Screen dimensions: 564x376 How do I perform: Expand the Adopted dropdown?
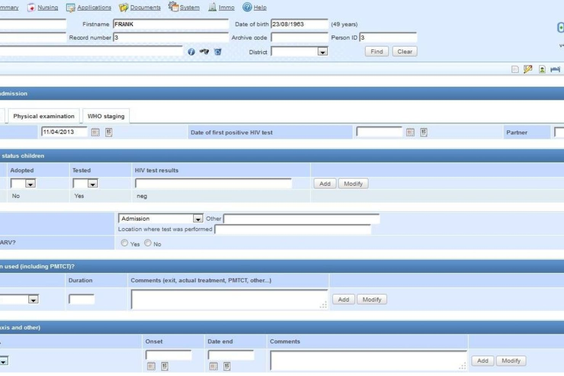click(30, 184)
